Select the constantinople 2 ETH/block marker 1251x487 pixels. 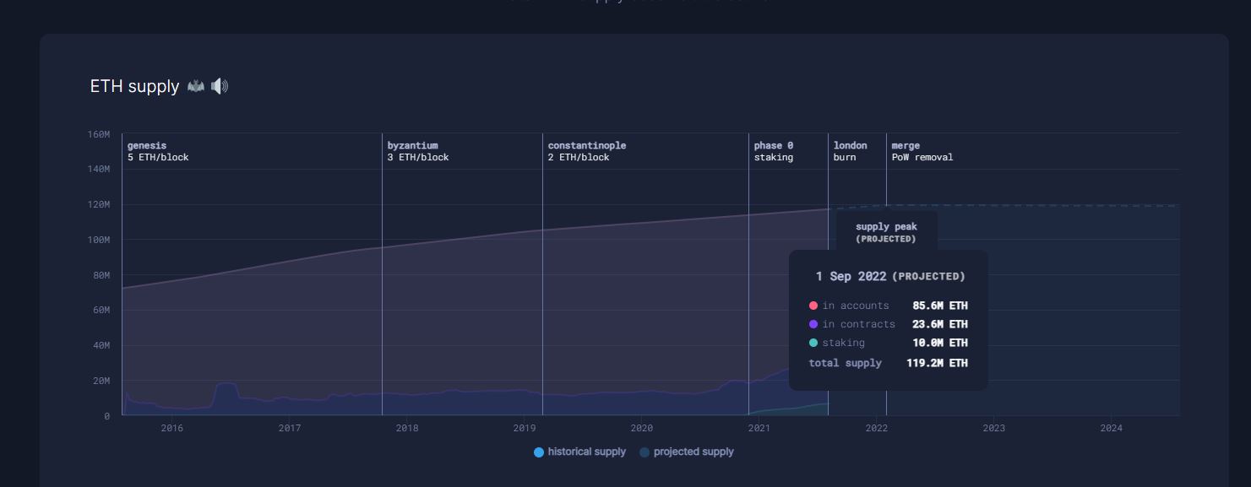pos(587,151)
